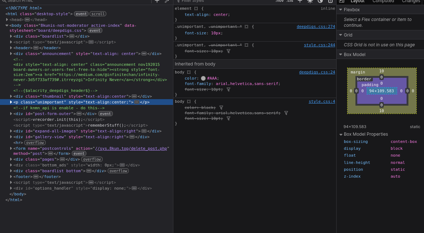The image size is (424, 233).
Task: Click the overflow badge on the div pages row
Action: tap(92, 160)
